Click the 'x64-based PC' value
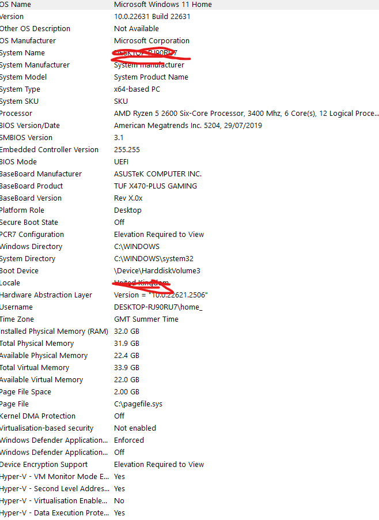Image resolution: width=379 pixels, height=520 pixels. point(137,89)
